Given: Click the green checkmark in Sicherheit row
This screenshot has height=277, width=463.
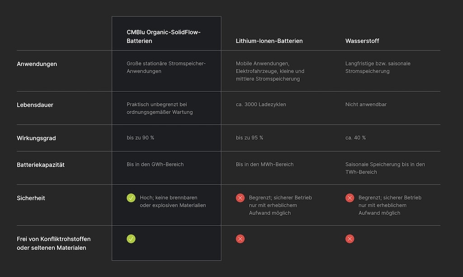Looking at the screenshot, I should 131,198.
